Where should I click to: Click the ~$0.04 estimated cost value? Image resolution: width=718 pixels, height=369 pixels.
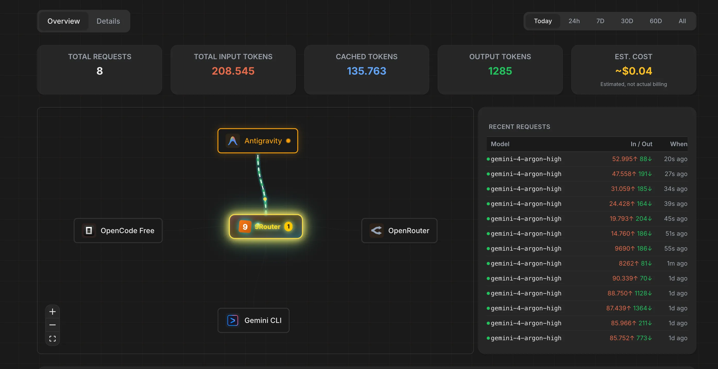(634, 71)
